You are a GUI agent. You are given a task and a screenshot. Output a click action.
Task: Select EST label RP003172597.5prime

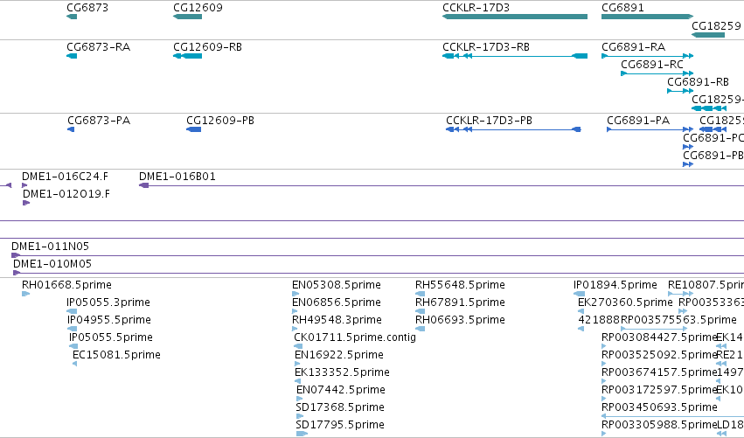[659, 390]
